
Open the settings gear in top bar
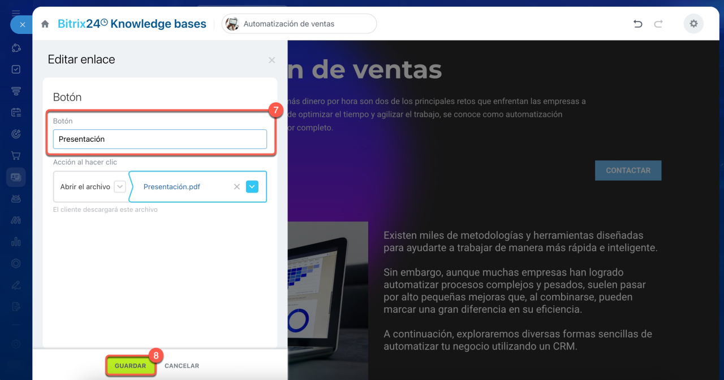tap(693, 24)
